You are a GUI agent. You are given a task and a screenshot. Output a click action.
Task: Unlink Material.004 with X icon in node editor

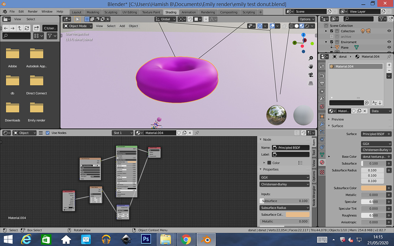coord(190,133)
